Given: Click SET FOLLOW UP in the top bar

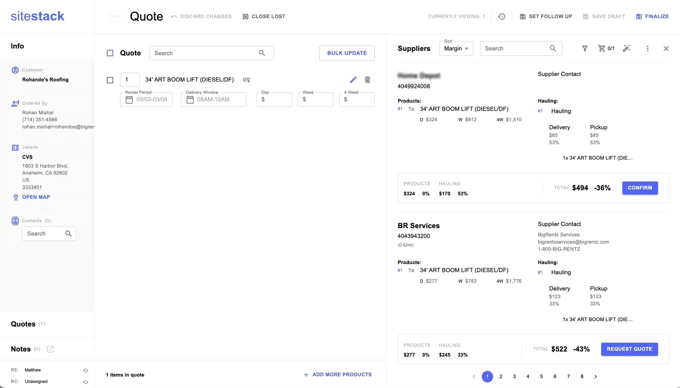Looking at the screenshot, I should (546, 16).
